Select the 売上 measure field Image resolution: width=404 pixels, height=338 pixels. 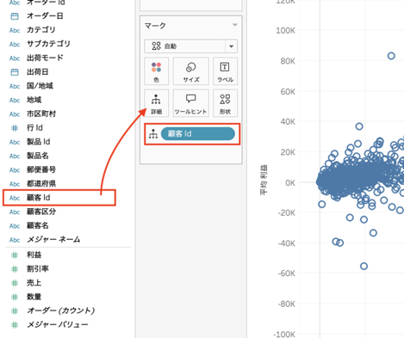pyautogui.click(x=34, y=283)
